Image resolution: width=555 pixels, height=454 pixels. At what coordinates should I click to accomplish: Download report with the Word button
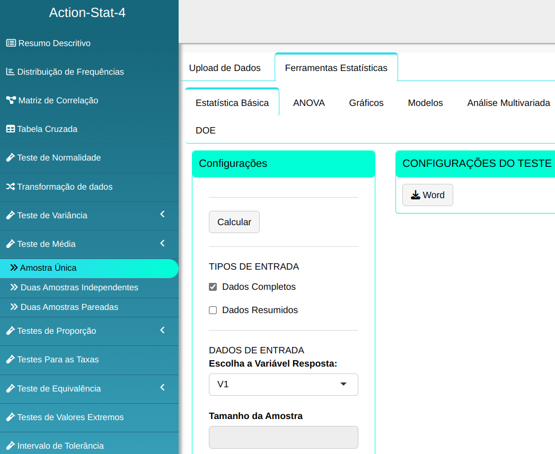coord(427,195)
